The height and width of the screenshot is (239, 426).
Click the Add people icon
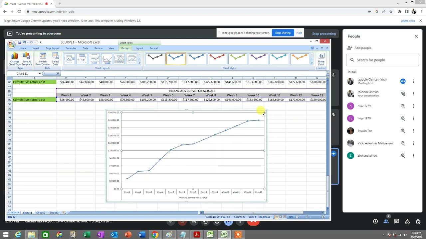[x=350, y=48]
